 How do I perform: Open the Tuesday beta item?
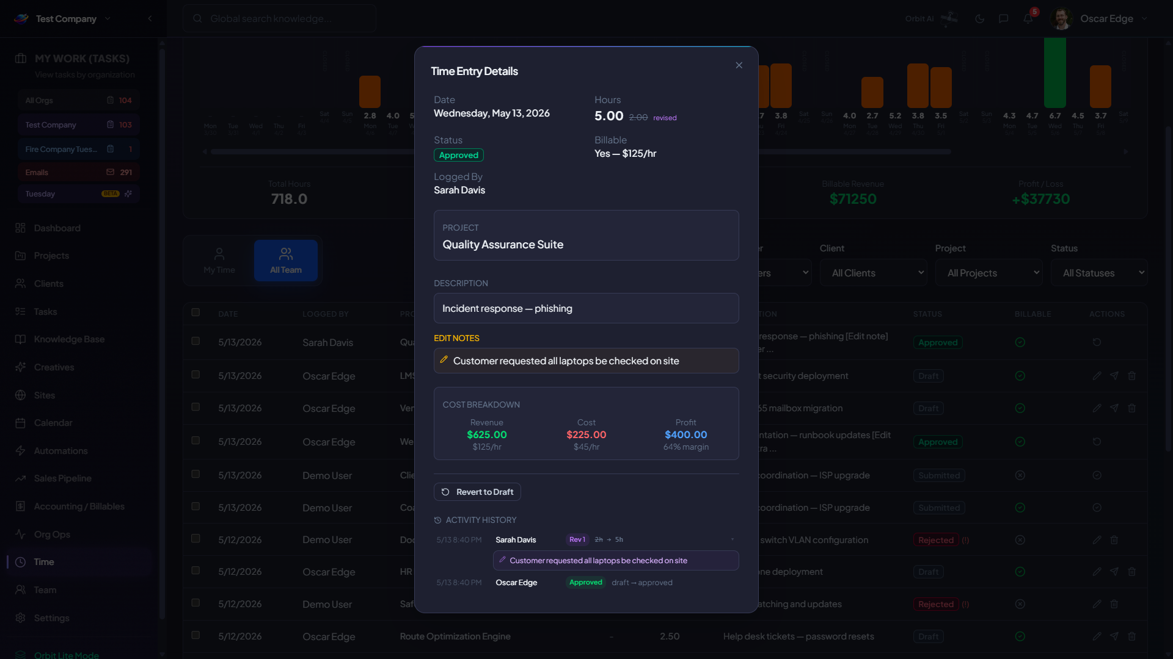(78, 193)
